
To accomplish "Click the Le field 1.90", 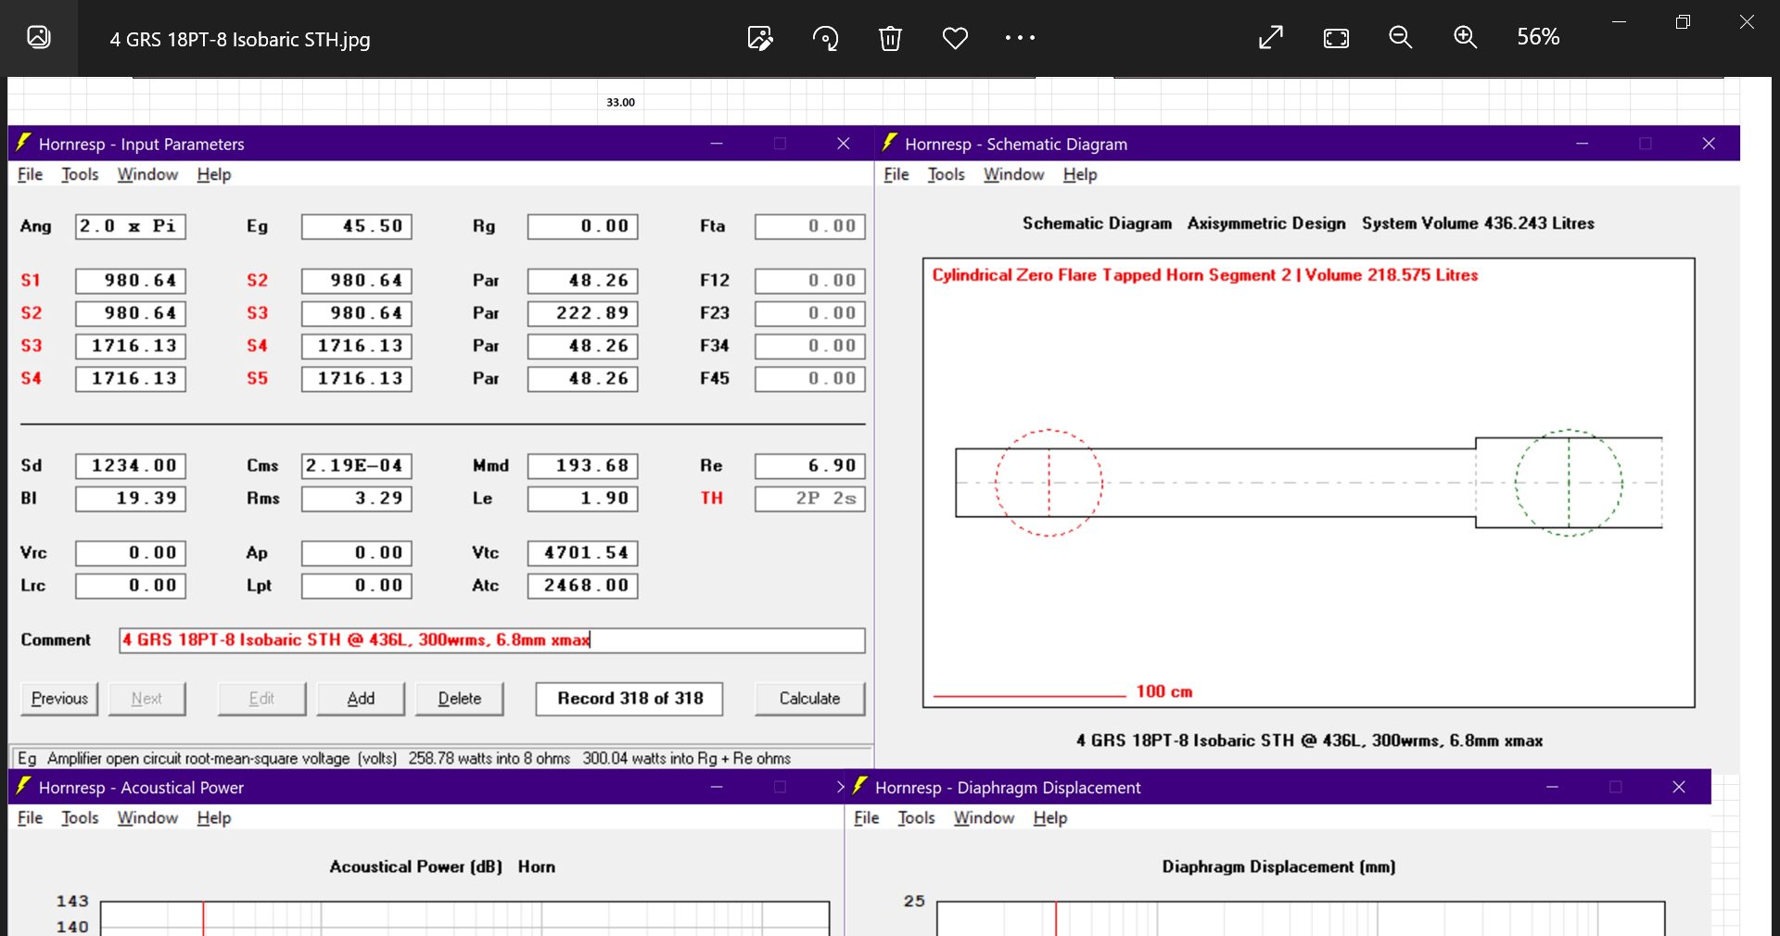I will pos(583,499).
